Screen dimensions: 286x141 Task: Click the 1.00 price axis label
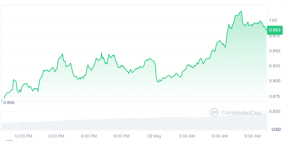(x=273, y=20)
